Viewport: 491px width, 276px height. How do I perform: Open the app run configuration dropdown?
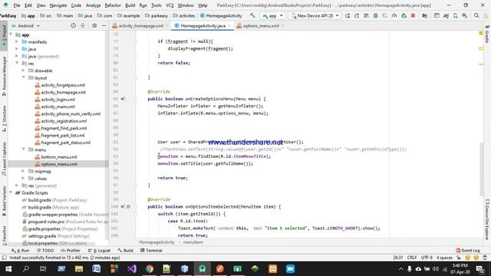pyautogui.click(x=273, y=15)
